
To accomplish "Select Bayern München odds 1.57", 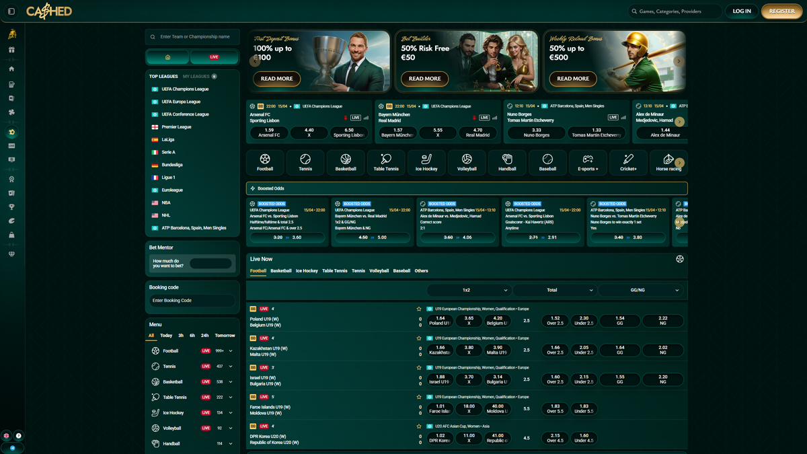I will [x=397, y=133].
